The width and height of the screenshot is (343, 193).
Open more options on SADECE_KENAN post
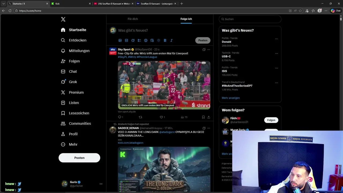(209, 128)
